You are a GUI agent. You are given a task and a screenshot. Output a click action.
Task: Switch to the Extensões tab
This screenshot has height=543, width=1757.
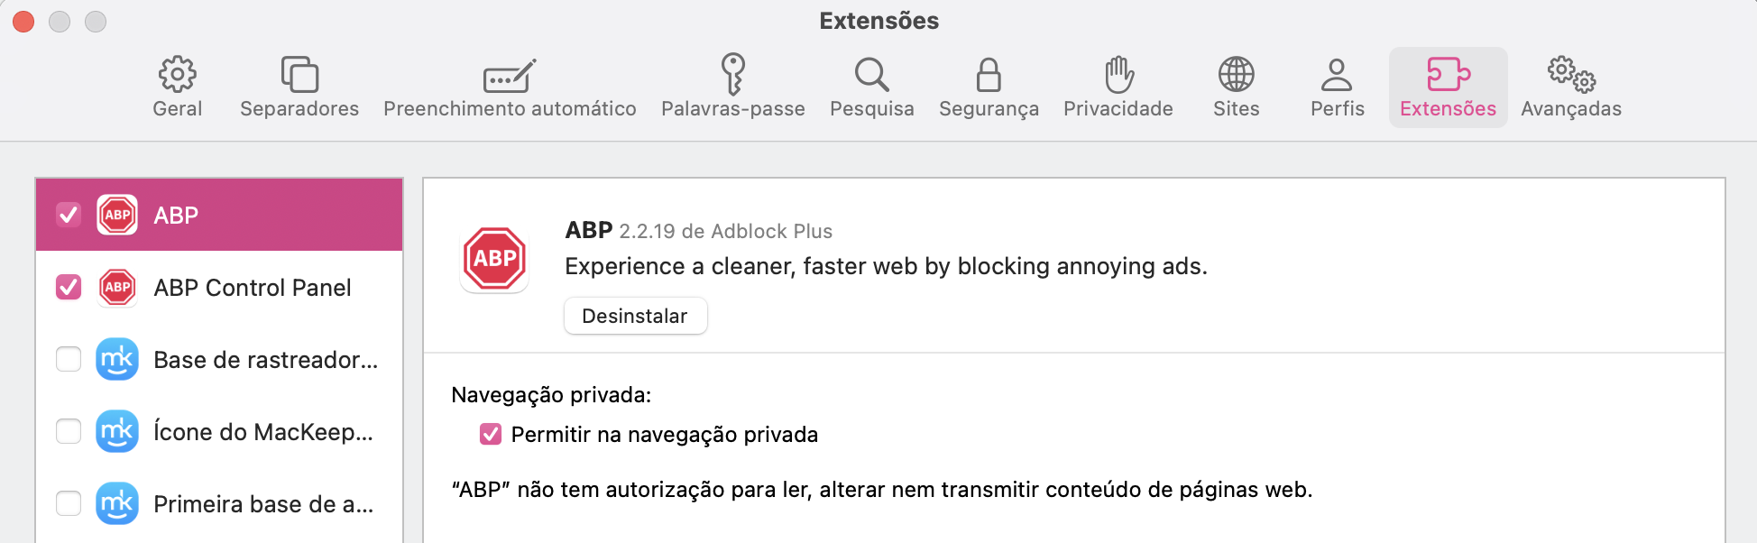[x=1448, y=86]
